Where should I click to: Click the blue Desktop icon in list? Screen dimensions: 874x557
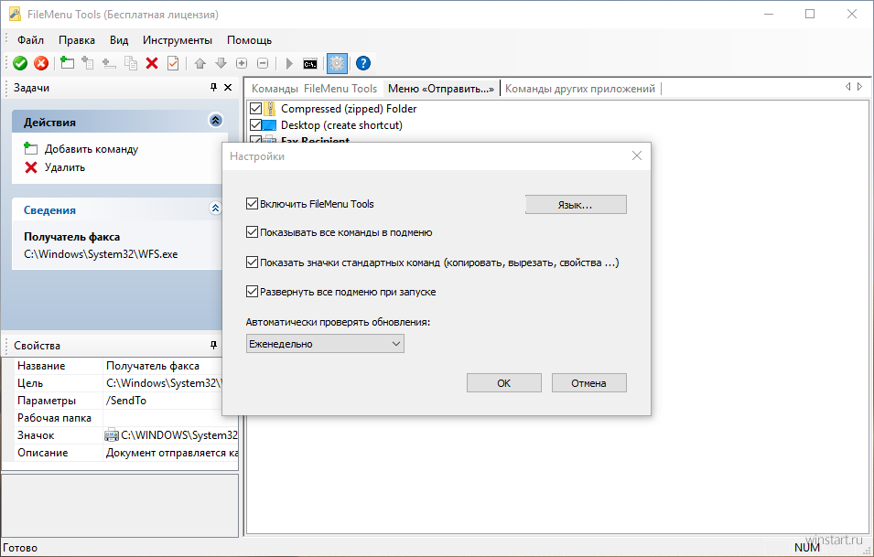(x=270, y=125)
